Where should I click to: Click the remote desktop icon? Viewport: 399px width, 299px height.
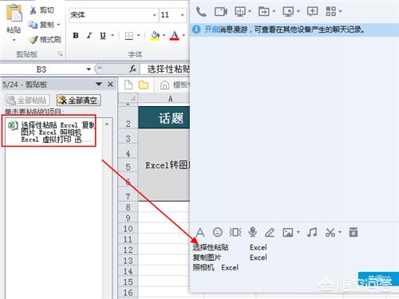click(288, 12)
